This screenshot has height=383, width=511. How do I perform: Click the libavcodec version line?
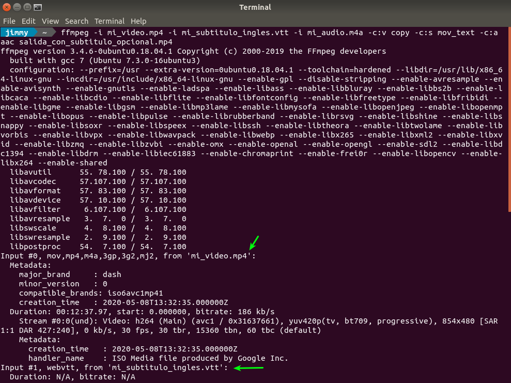[x=98, y=181]
